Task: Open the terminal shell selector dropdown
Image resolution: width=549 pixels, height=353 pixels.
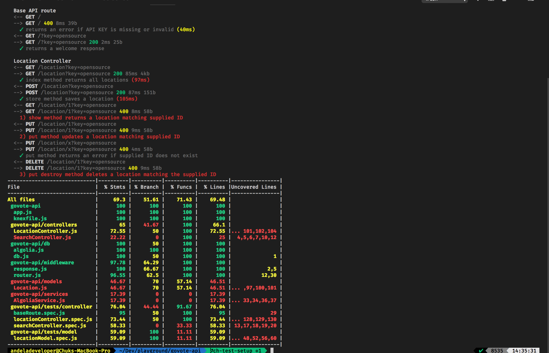Action: [x=444, y=1]
